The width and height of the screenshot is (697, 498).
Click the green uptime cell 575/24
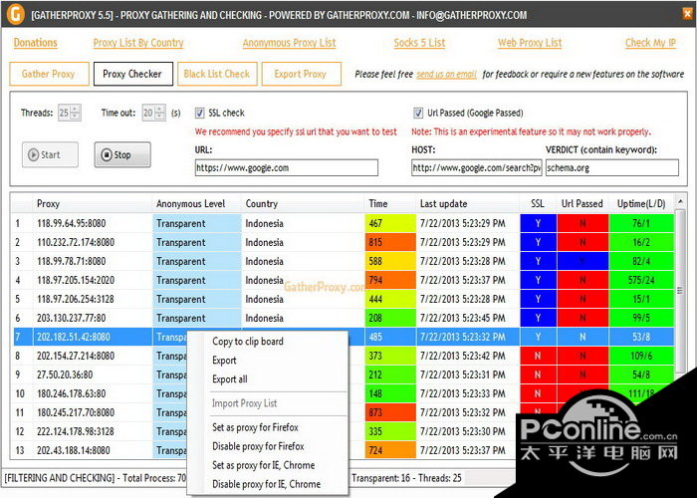[x=641, y=280]
